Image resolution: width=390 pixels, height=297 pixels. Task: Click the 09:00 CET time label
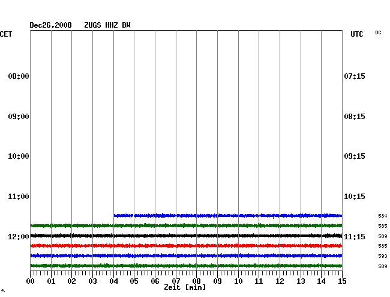pyautogui.click(x=19, y=117)
